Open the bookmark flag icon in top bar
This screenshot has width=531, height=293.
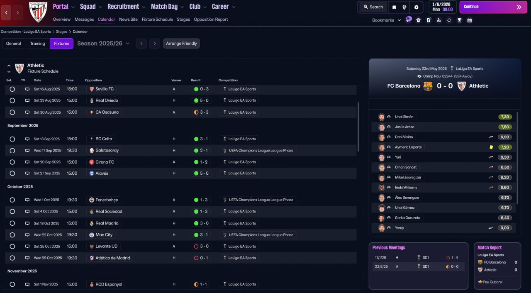(x=394, y=7)
